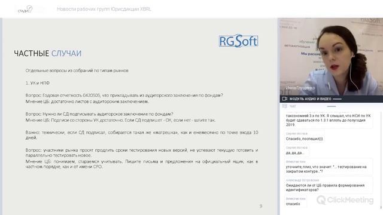The image size is (383, 215).
Task: Click the audio and video module drag handle
Action: click(337, 99)
